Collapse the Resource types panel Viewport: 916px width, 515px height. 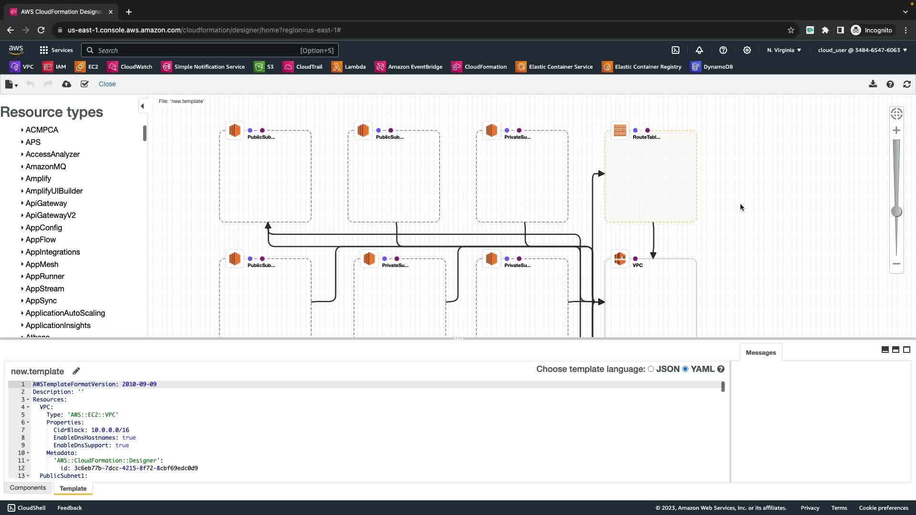click(x=142, y=106)
